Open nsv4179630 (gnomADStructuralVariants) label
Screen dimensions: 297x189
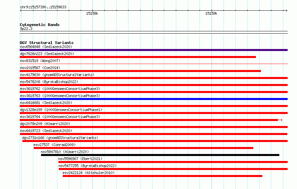point(57,75)
